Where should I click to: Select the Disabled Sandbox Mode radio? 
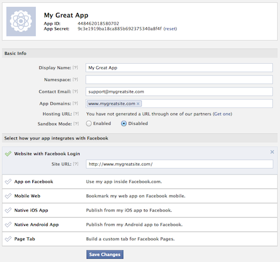tap(124, 124)
